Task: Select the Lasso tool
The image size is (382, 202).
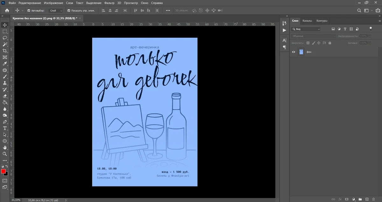Action: coord(5,38)
